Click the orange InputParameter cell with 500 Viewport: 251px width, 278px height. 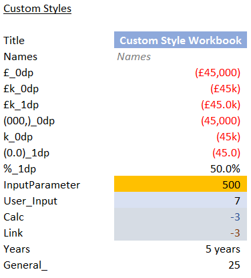pyautogui.click(x=180, y=184)
